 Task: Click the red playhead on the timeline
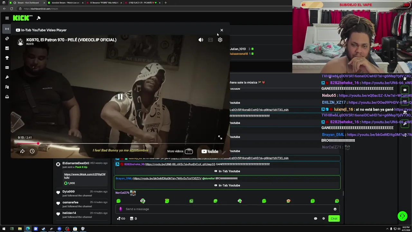pyautogui.click(x=38, y=143)
